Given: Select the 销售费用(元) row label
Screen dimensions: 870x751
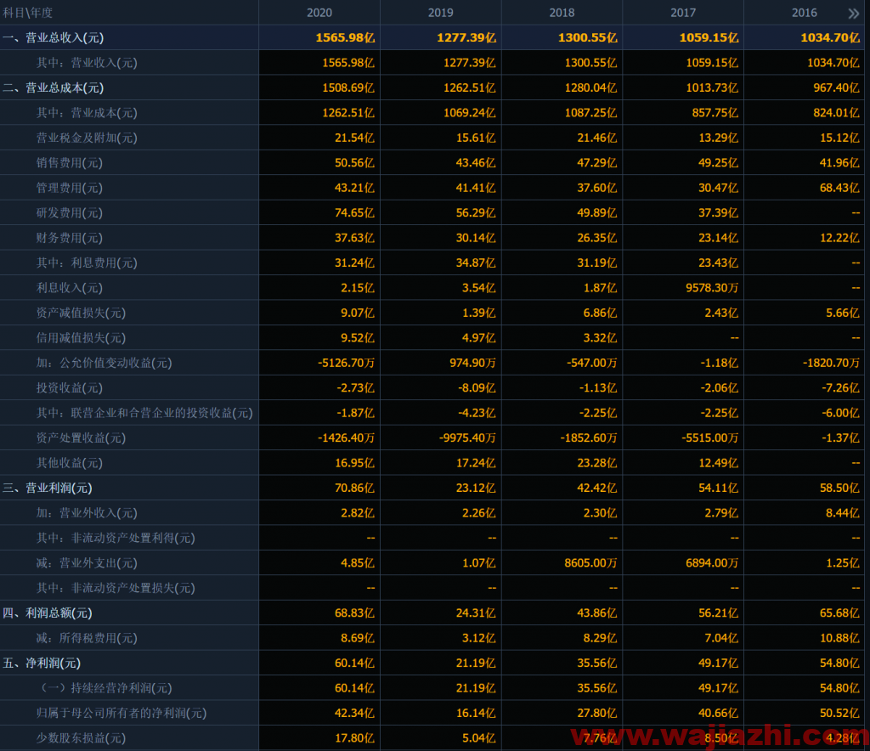Looking at the screenshot, I should (x=70, y=162).
